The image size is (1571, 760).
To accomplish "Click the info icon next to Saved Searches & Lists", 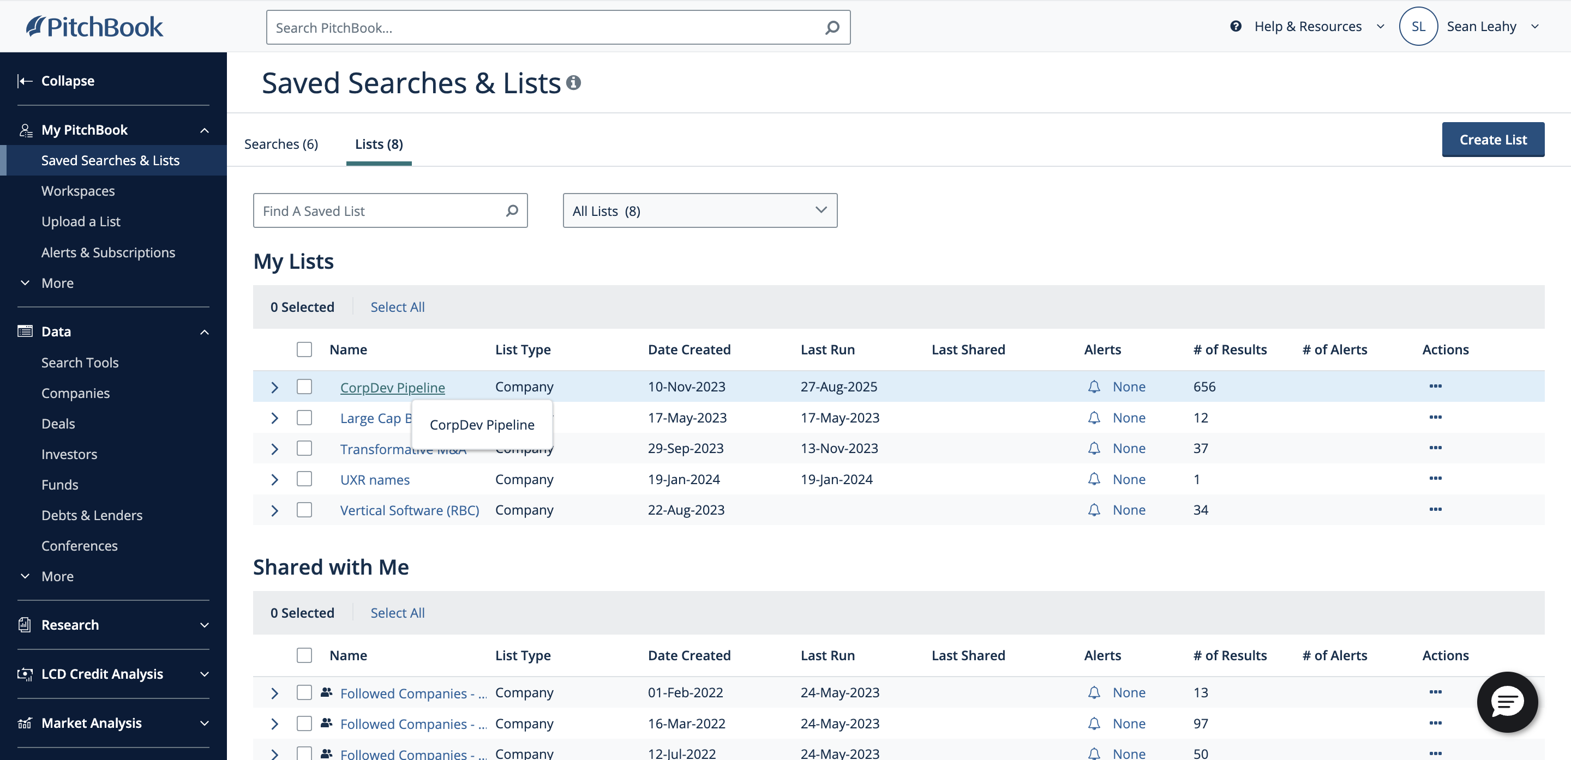I will click(574, 82).
